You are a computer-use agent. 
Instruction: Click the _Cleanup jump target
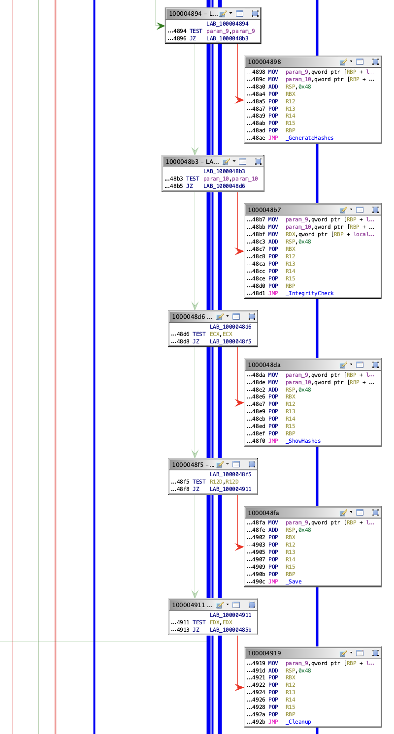pos(298,722)
